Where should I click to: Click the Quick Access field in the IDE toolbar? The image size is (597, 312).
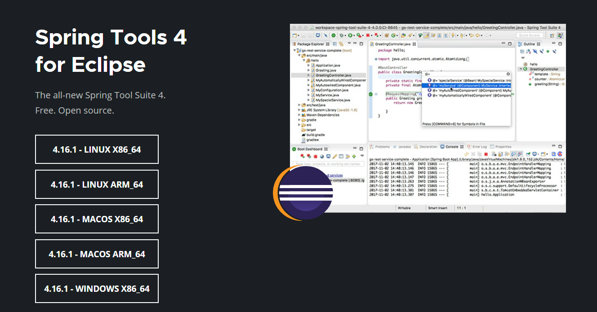coord(530,35)
